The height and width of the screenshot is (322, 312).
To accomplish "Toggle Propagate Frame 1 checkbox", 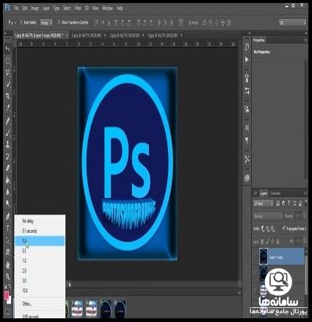I will [283, 228].
